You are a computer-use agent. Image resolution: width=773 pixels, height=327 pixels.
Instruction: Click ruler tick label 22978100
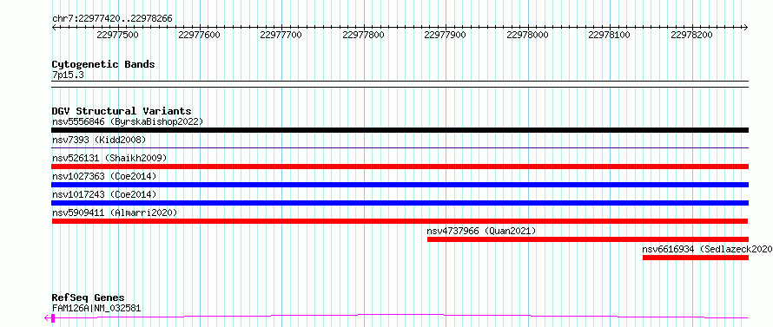click(x=610, y=35)
